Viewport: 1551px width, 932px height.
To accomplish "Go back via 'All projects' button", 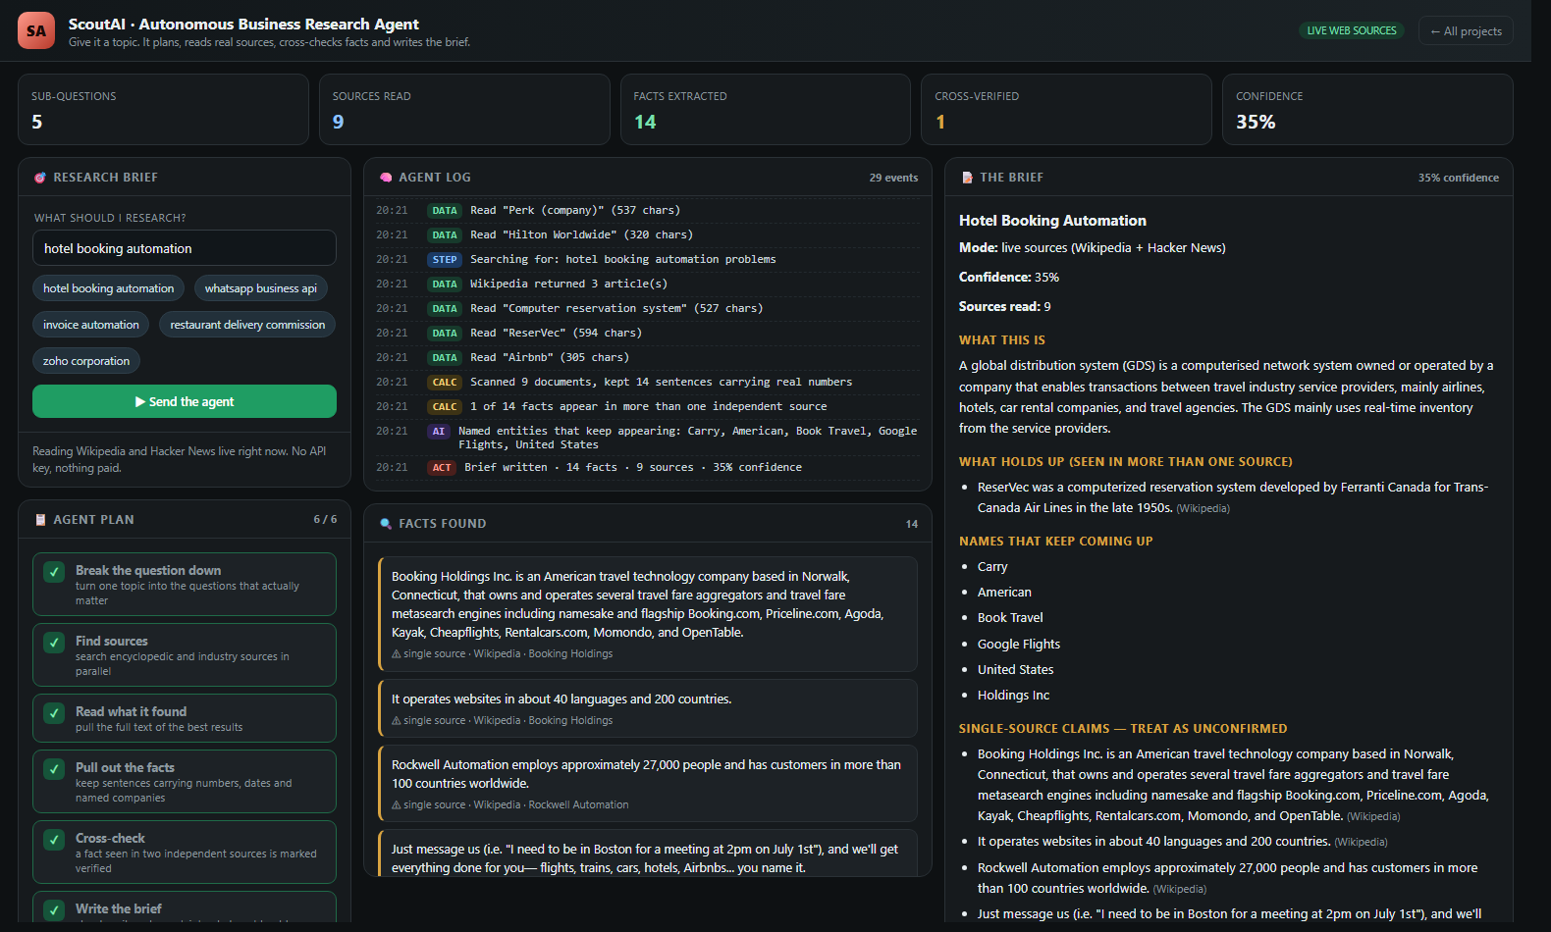I will (x=1466, y=30).
